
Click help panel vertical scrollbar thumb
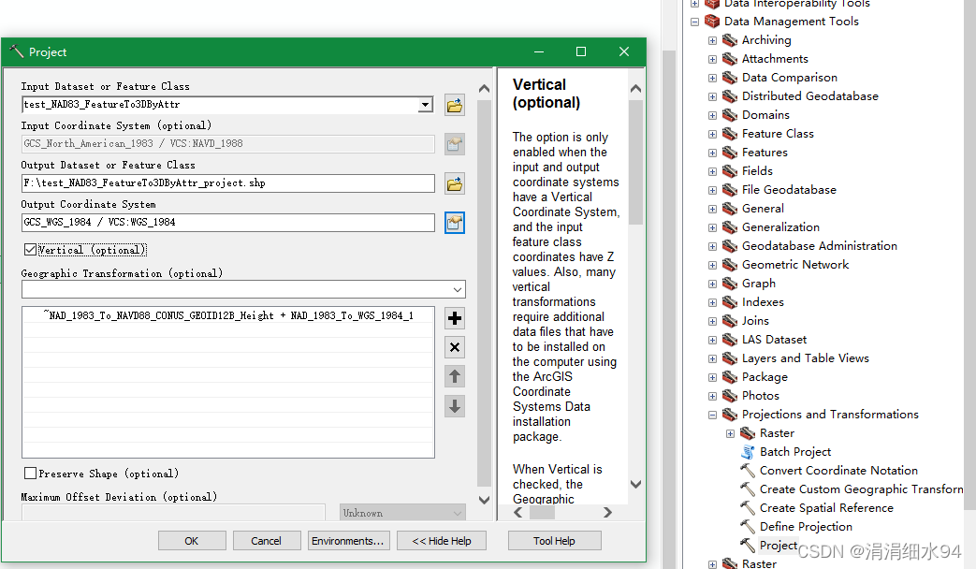tap(635, 162)
